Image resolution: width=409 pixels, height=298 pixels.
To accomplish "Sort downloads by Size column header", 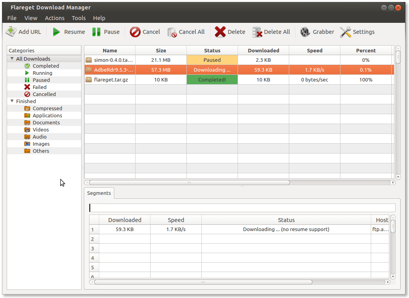I will pos(161,50).
